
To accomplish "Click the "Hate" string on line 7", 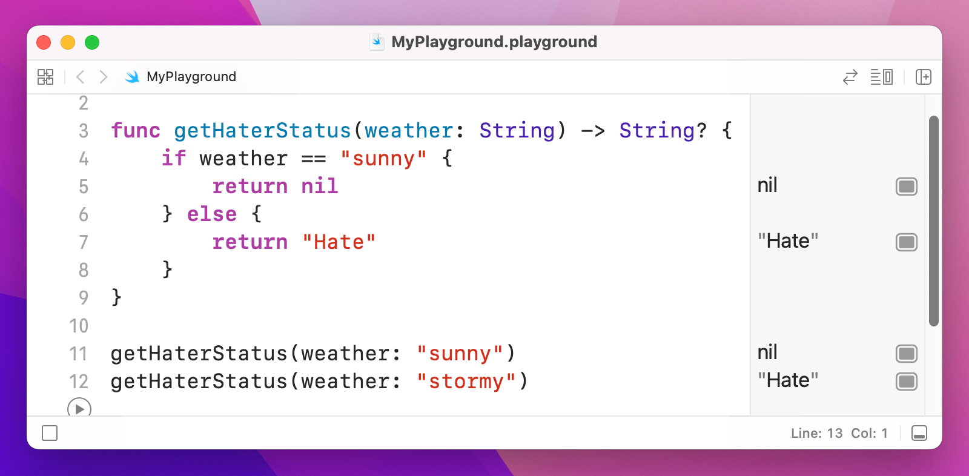I will point(339,242).
